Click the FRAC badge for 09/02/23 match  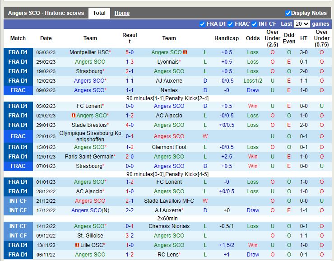click(18, 90)
